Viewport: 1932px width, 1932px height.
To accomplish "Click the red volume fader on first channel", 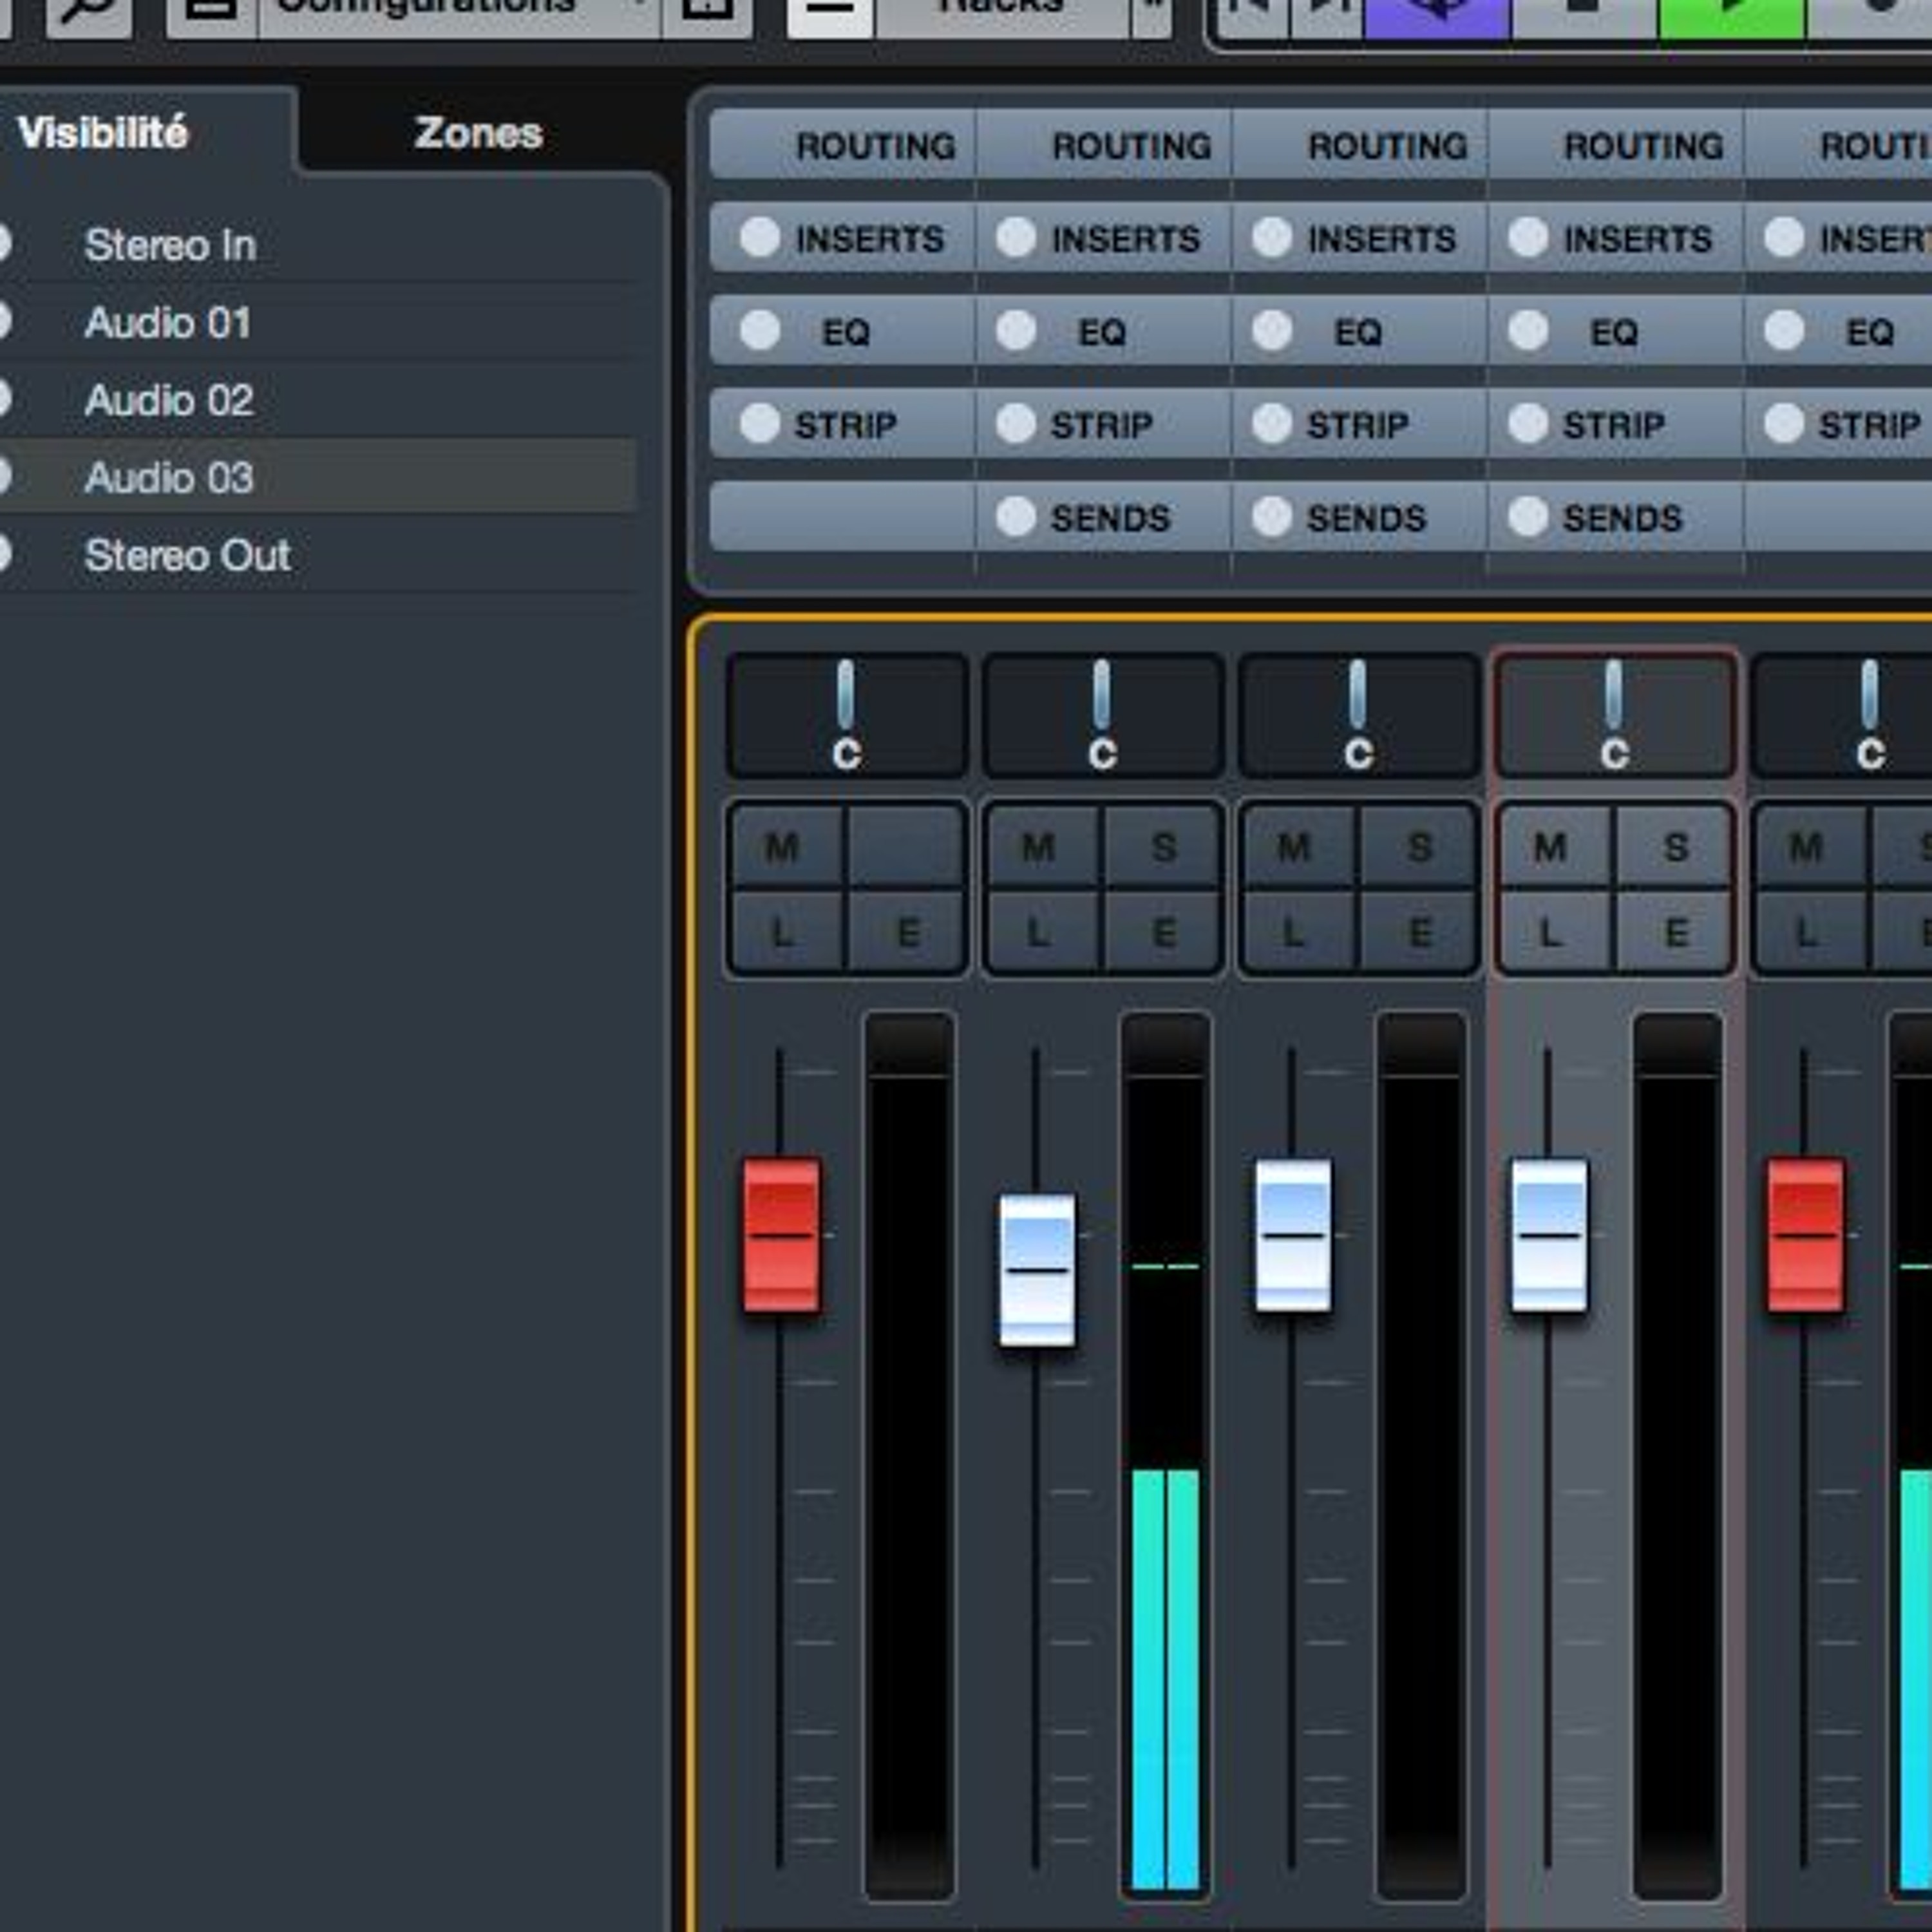I will (783, 1235).
